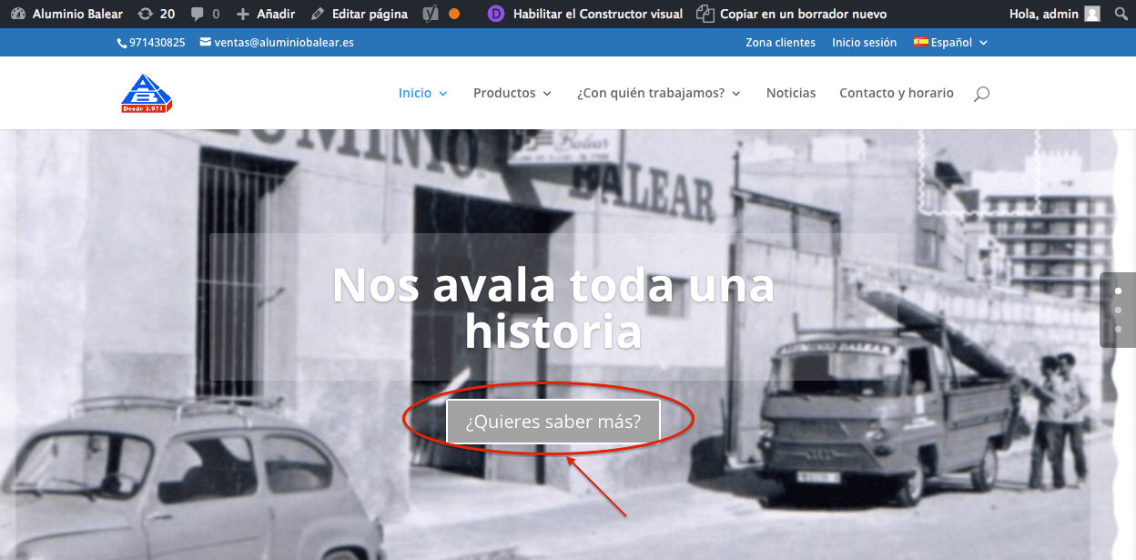Select the third slider navigation dot
Image resolution: width=1136 pixels, height=560 pixels.
(1118, 329)
